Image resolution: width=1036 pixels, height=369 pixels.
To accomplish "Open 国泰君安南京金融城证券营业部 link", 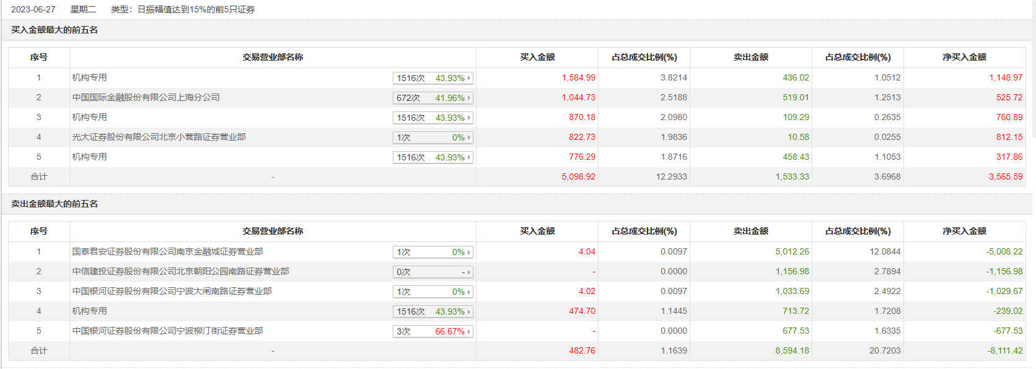I will tap(167, 251).
